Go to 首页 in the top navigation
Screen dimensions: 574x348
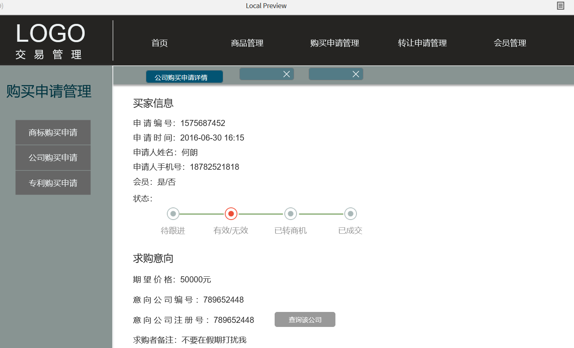[x=160, y=43]
